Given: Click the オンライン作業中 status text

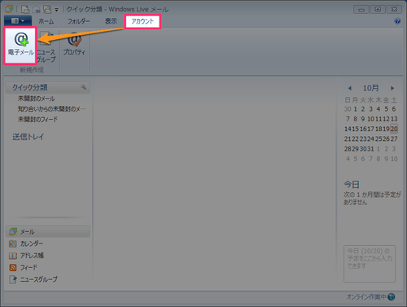Looking at the screenshot, I should 366,297.
